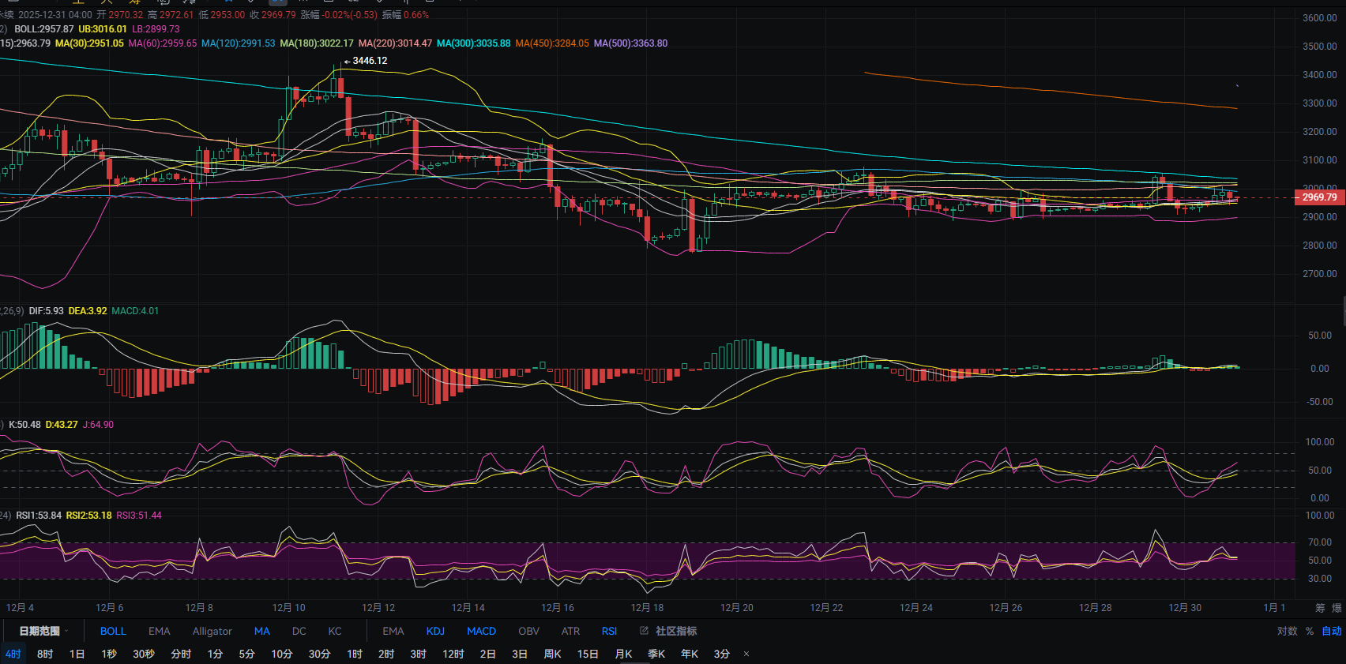Screen dimensions: 1346x664
Task: Switch to the 周K weekly timeframe
Action: click(x=552, y=654)
